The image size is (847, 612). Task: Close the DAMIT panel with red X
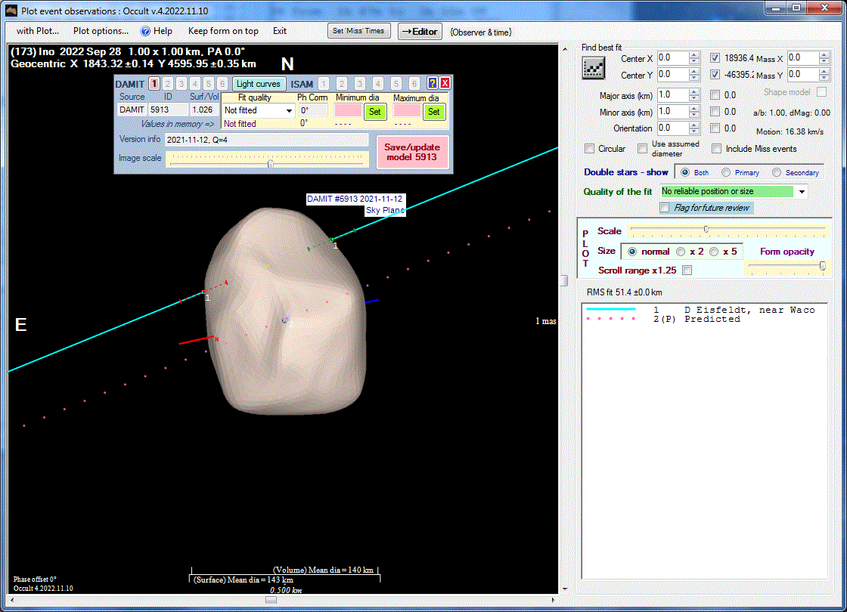pyautogui.click(x=445, y=84)
